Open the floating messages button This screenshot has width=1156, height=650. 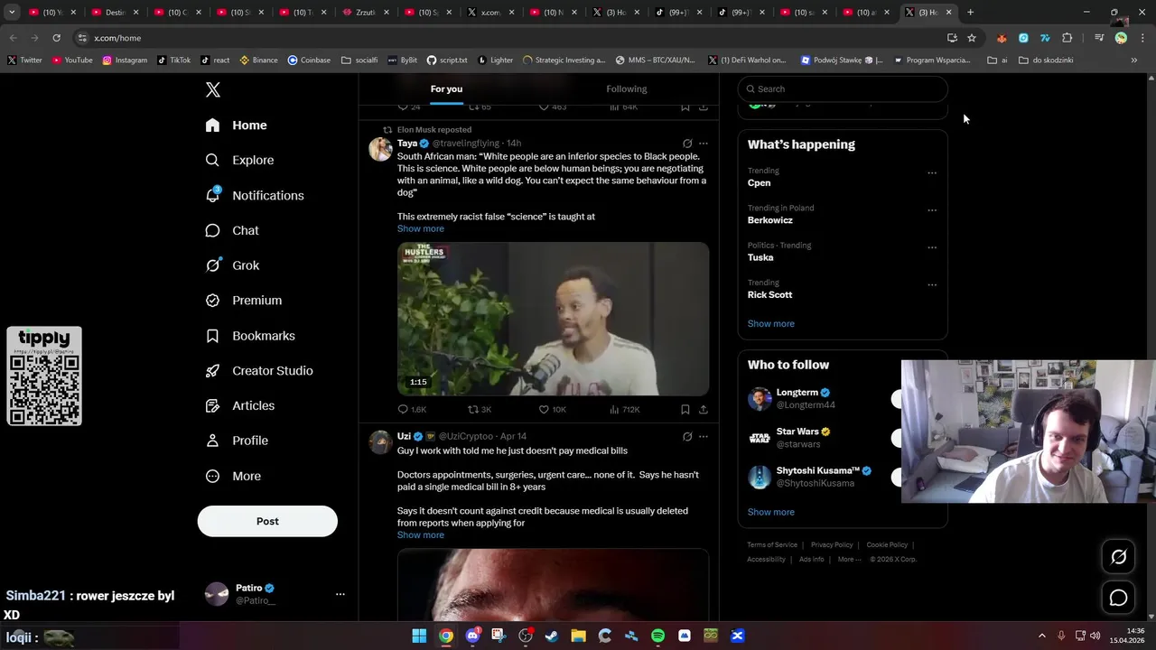[x=1118, y=598]
